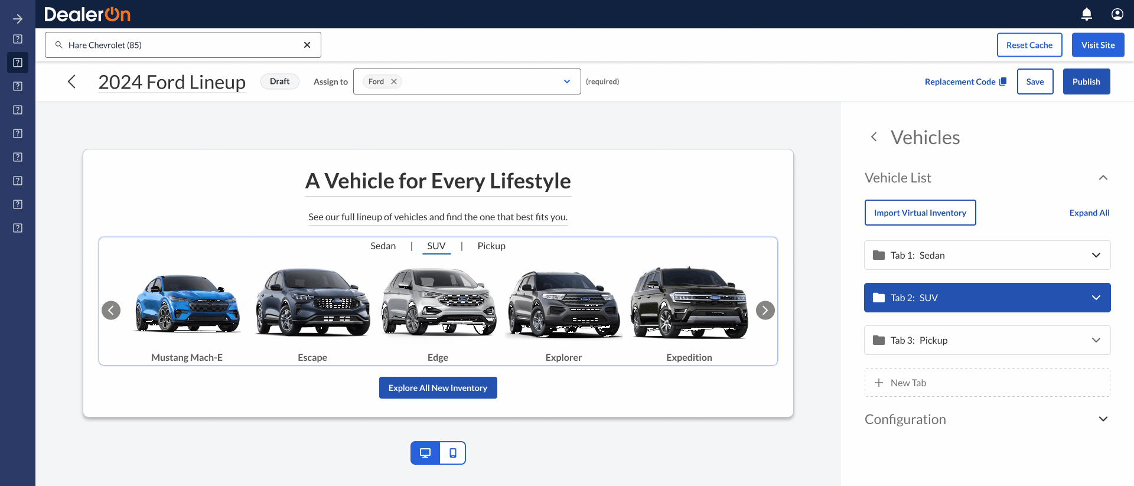
Task: Click the Hare Chevrolet (85) search input
Action: point(183,45)
